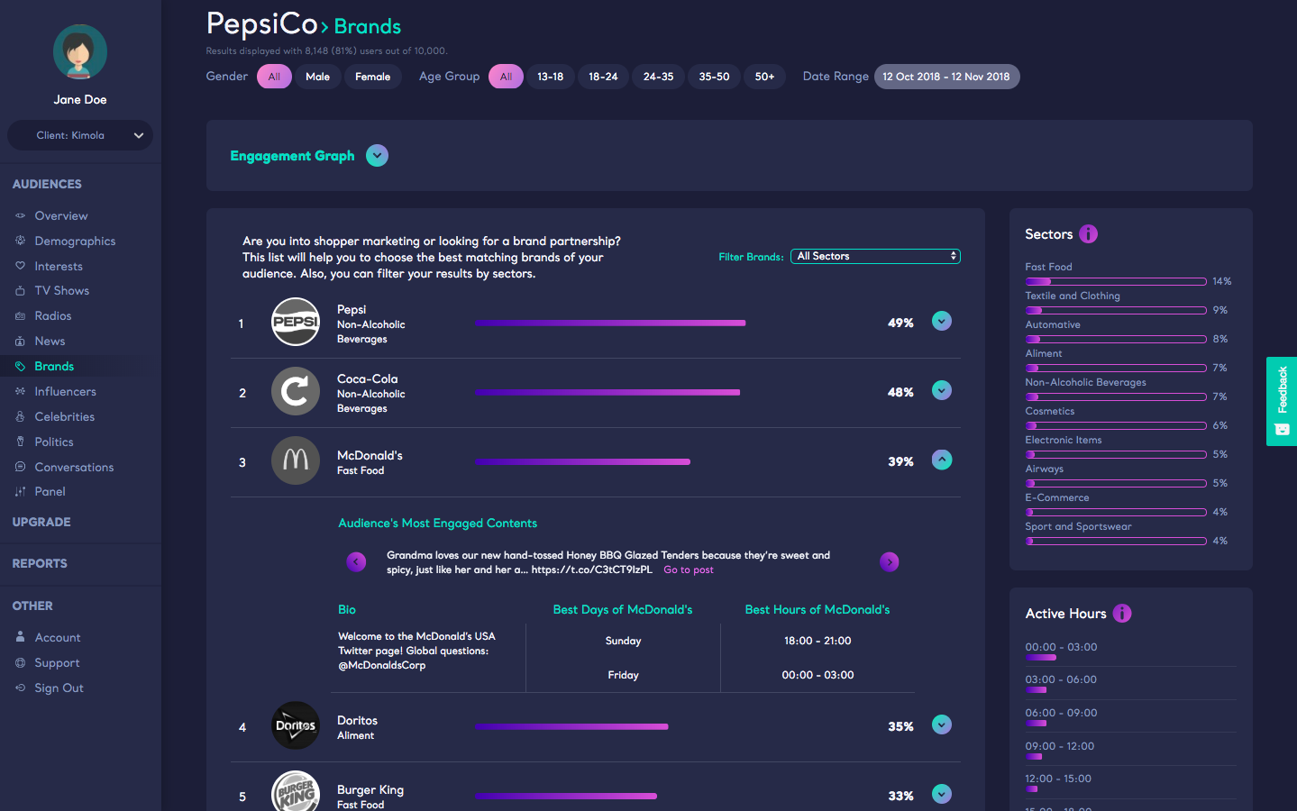Click the Doritos brand logo
This screenshot has height=811, width=1297.
[296, 725]
